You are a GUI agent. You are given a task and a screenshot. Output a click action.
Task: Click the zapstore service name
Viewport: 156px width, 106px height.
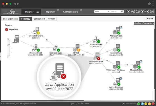point(13,29)
